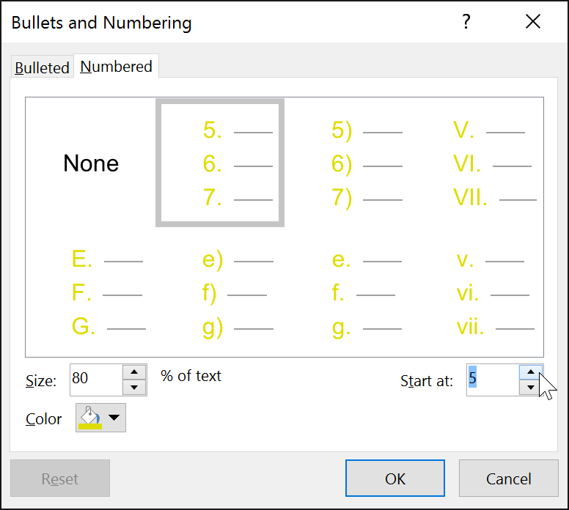The height and width of the screenshot is (510, 569).
Task: Click the Size text field
Action: [95, 380]
